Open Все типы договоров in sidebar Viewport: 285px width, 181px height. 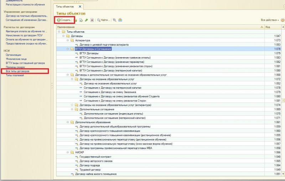point(17,71)
